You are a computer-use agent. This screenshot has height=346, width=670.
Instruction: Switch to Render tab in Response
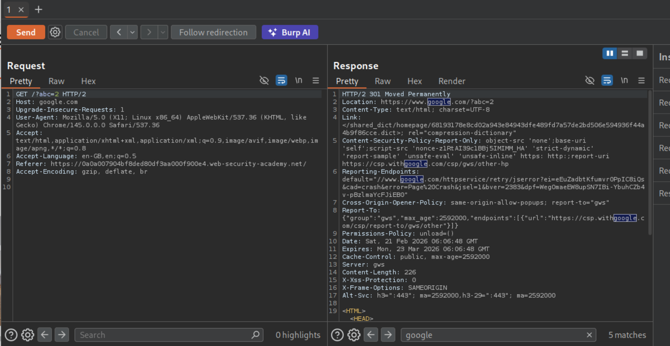tap(452, 81)
